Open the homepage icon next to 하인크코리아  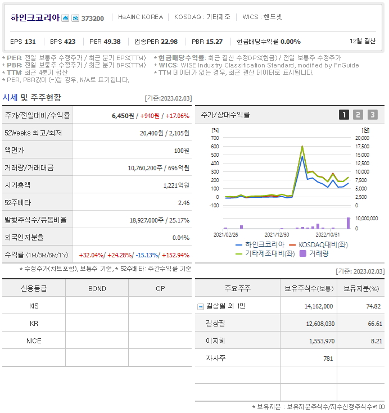click(65, 18)
